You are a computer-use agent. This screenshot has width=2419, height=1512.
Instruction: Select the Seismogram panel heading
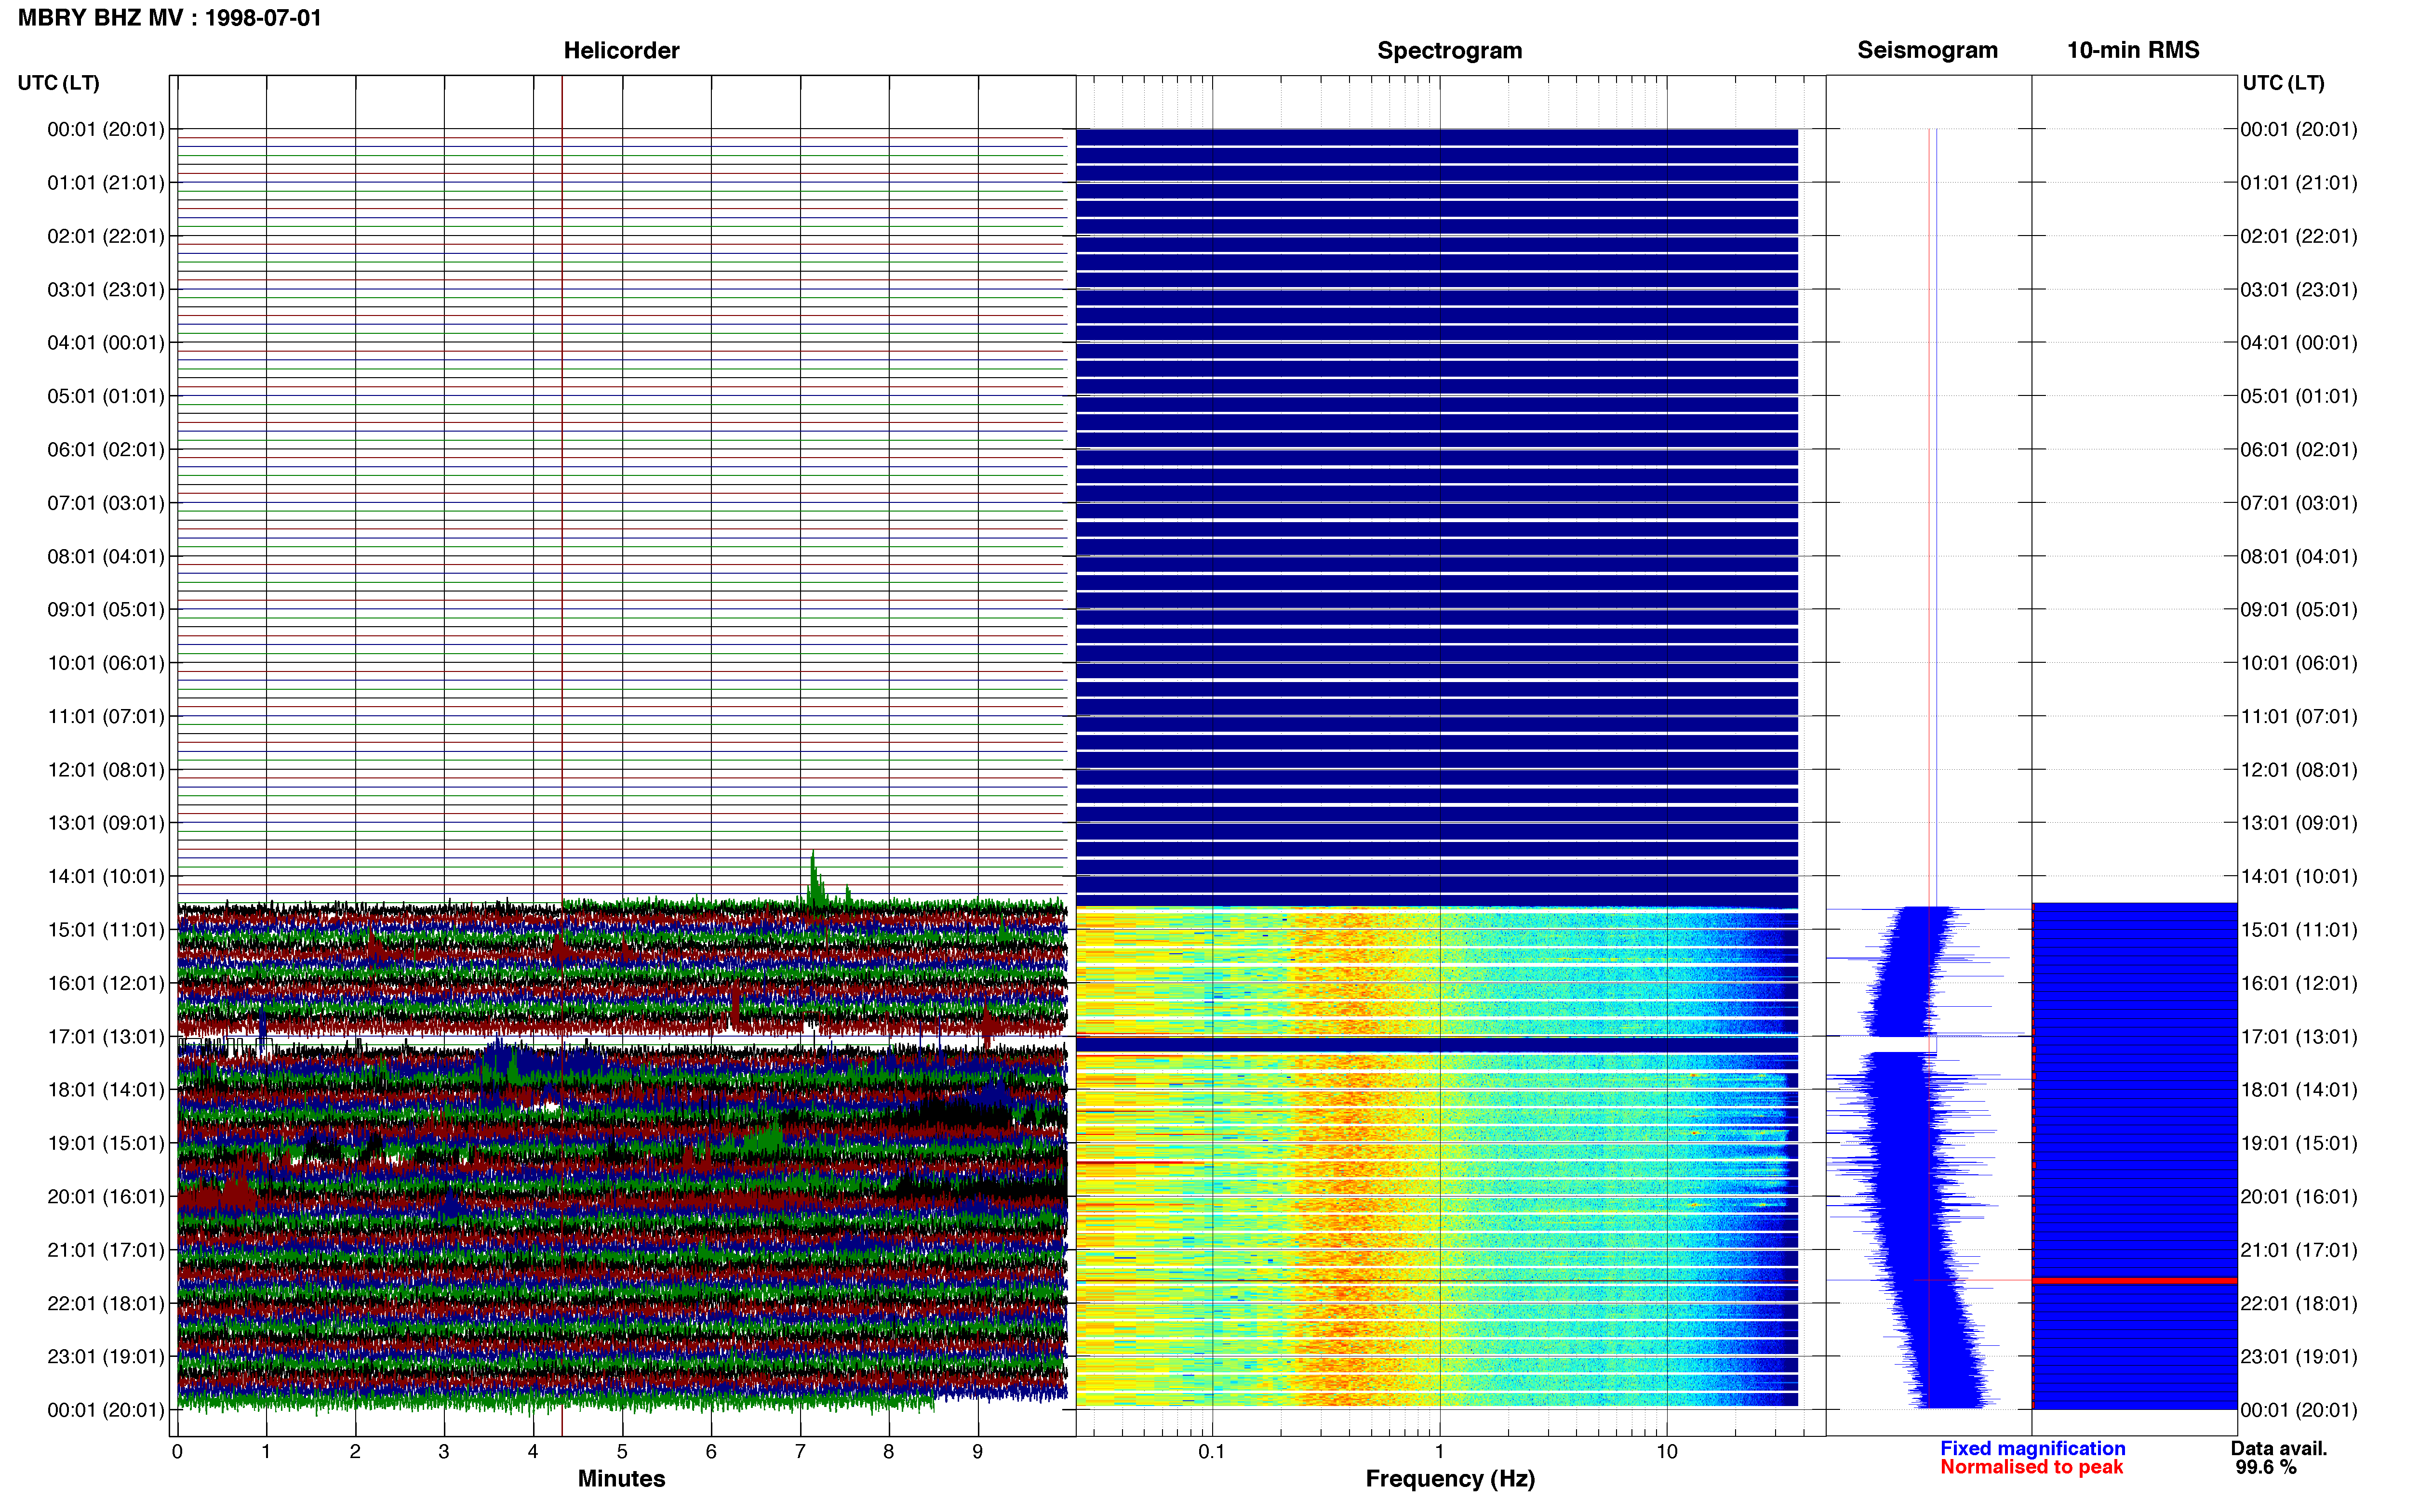1927,50
